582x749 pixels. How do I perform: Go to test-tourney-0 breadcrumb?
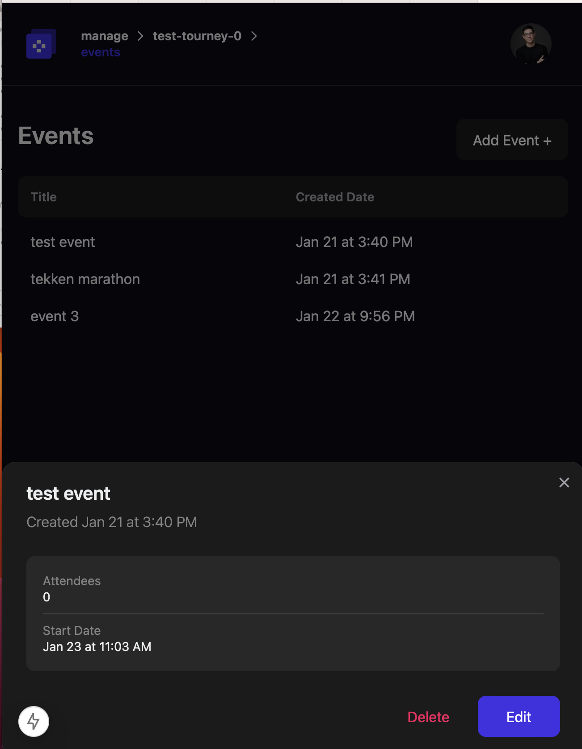(197, 36)
